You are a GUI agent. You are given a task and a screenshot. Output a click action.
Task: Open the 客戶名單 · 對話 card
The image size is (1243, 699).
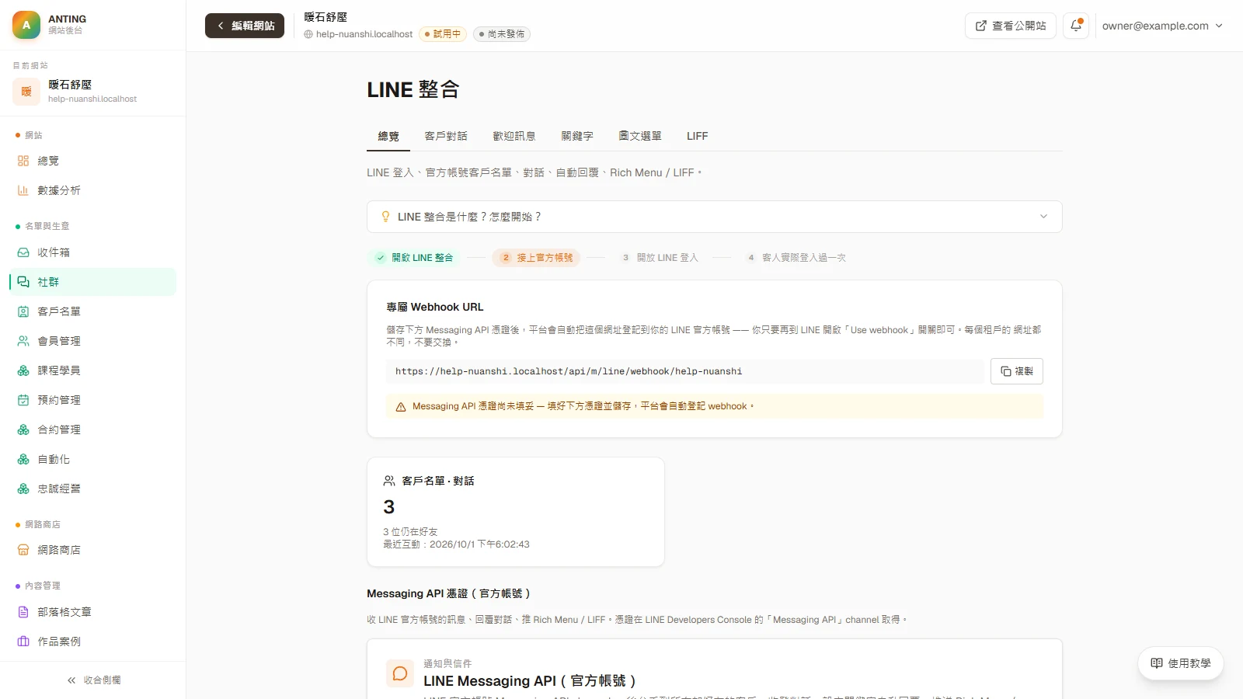coord(516,512)
